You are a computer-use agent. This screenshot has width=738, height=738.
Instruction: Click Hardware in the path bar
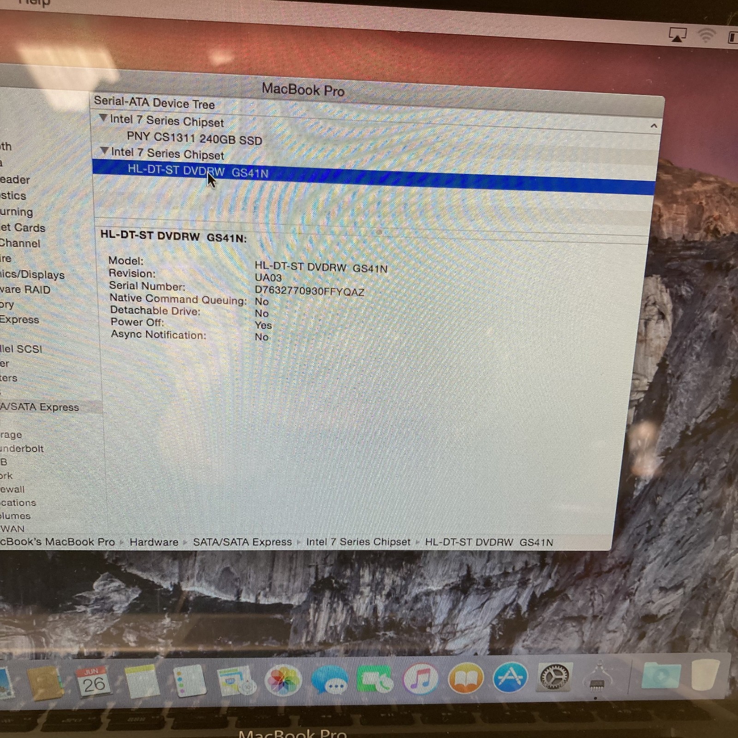click(x=154, y=542)
